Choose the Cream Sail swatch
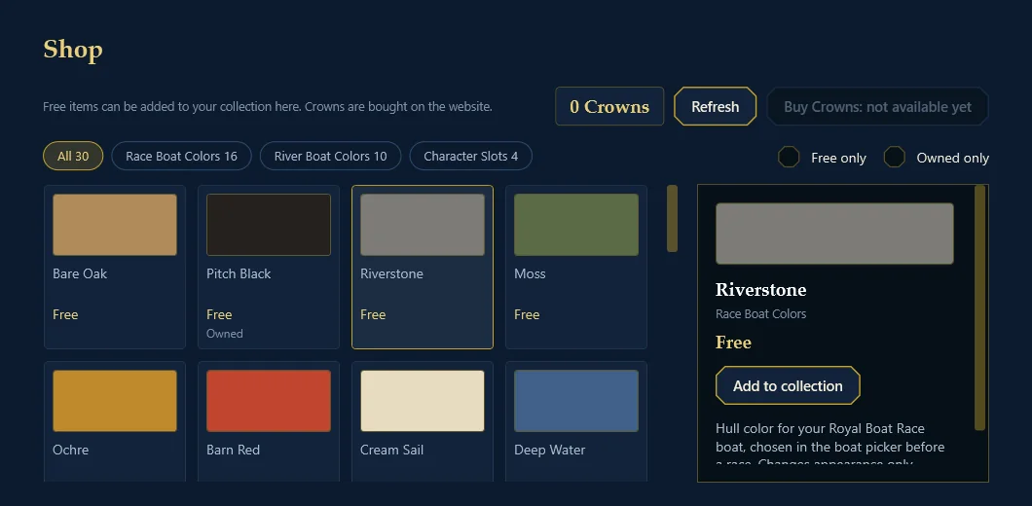This screenshot has width=1032, height=506. coord(422,401)
